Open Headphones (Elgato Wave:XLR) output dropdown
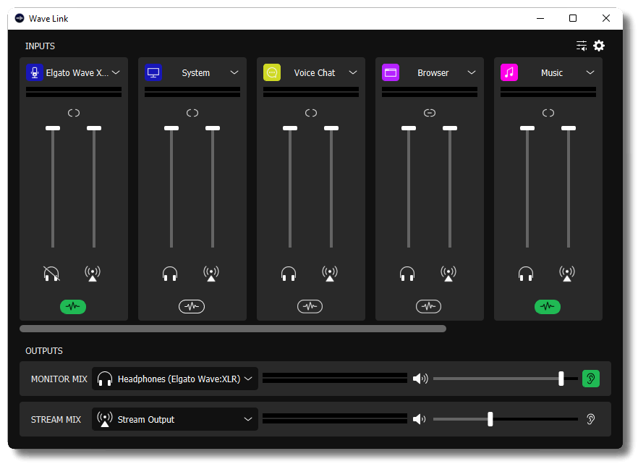Screen dimensions: 638x464 175,379
